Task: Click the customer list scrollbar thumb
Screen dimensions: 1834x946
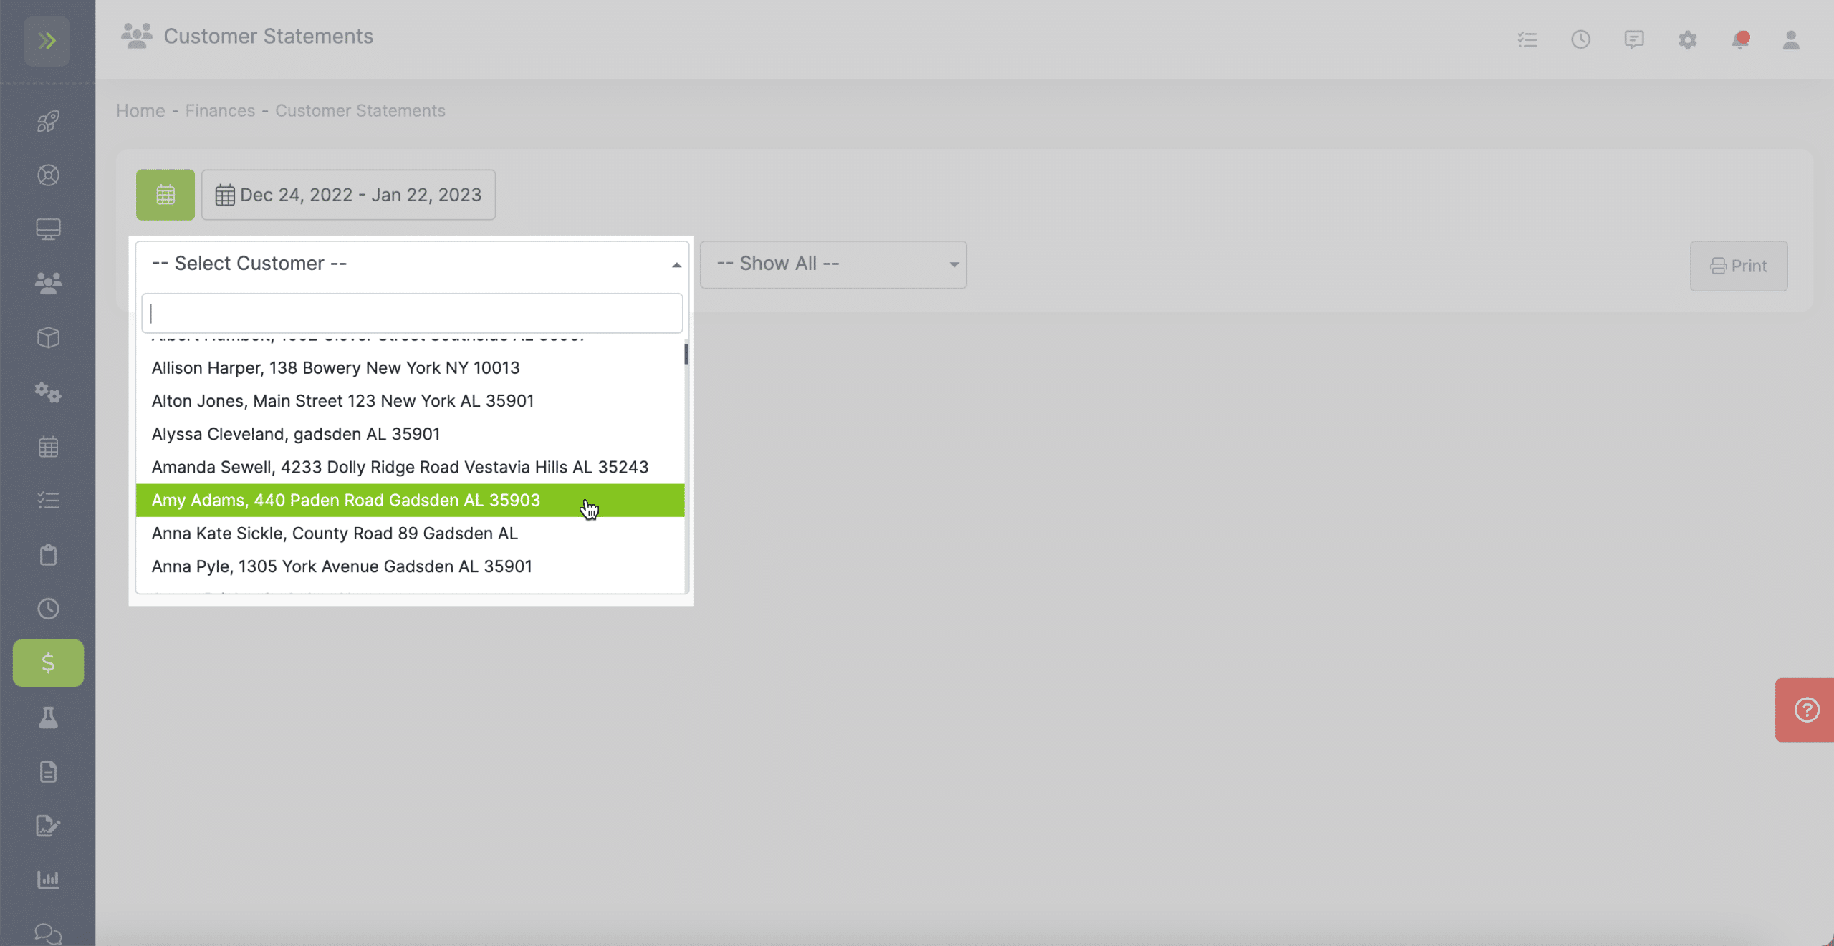Action: tap(686, 354)
